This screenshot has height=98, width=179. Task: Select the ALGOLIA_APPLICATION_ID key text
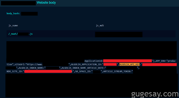coord(86,64)
